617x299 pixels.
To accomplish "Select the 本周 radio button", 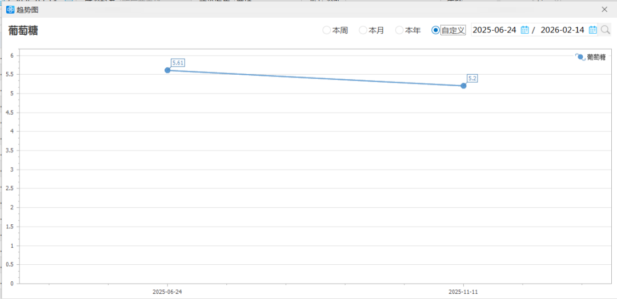I will tap(327, 30).
